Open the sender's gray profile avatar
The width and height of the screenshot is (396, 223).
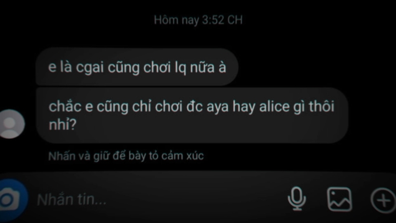11,124
